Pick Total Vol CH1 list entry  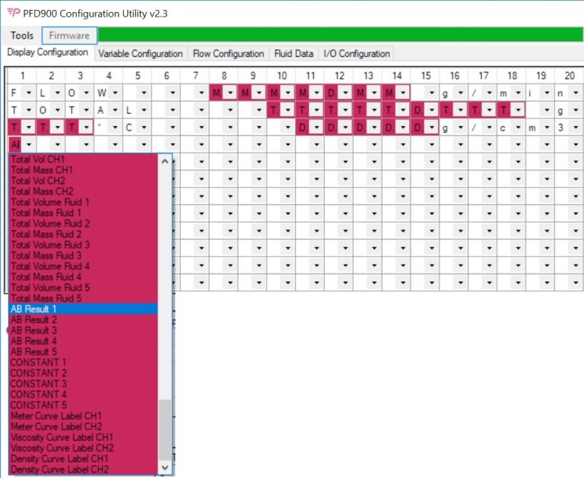coord(37,160)
